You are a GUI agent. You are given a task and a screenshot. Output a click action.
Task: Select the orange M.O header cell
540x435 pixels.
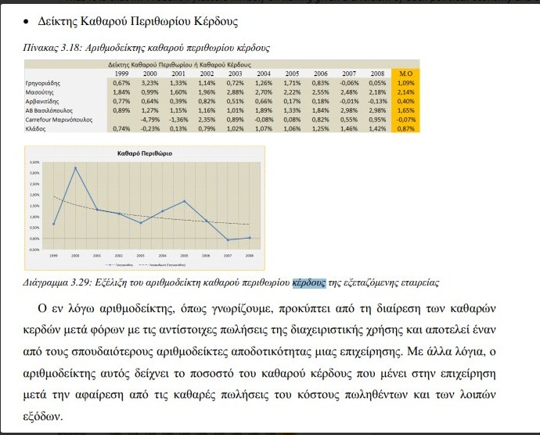(405, 73)
